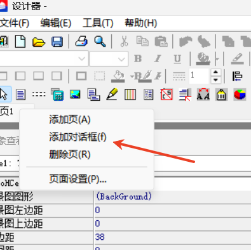Click the highlight marker icon
Viewport: 251px width, 250px height.
tap(237, 58)
